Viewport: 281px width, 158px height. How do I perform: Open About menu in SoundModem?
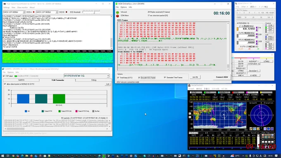tap(32, 7)
